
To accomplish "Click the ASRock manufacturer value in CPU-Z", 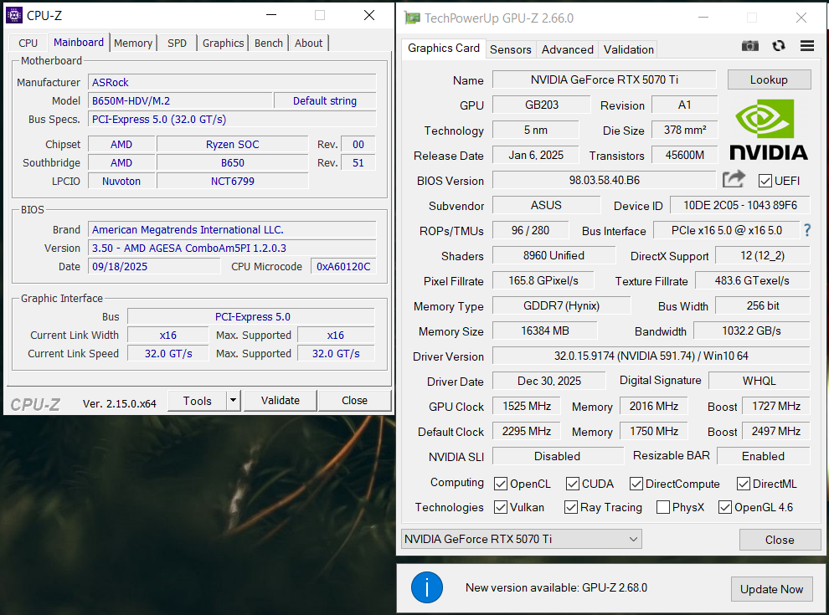I will coord(232,83).
